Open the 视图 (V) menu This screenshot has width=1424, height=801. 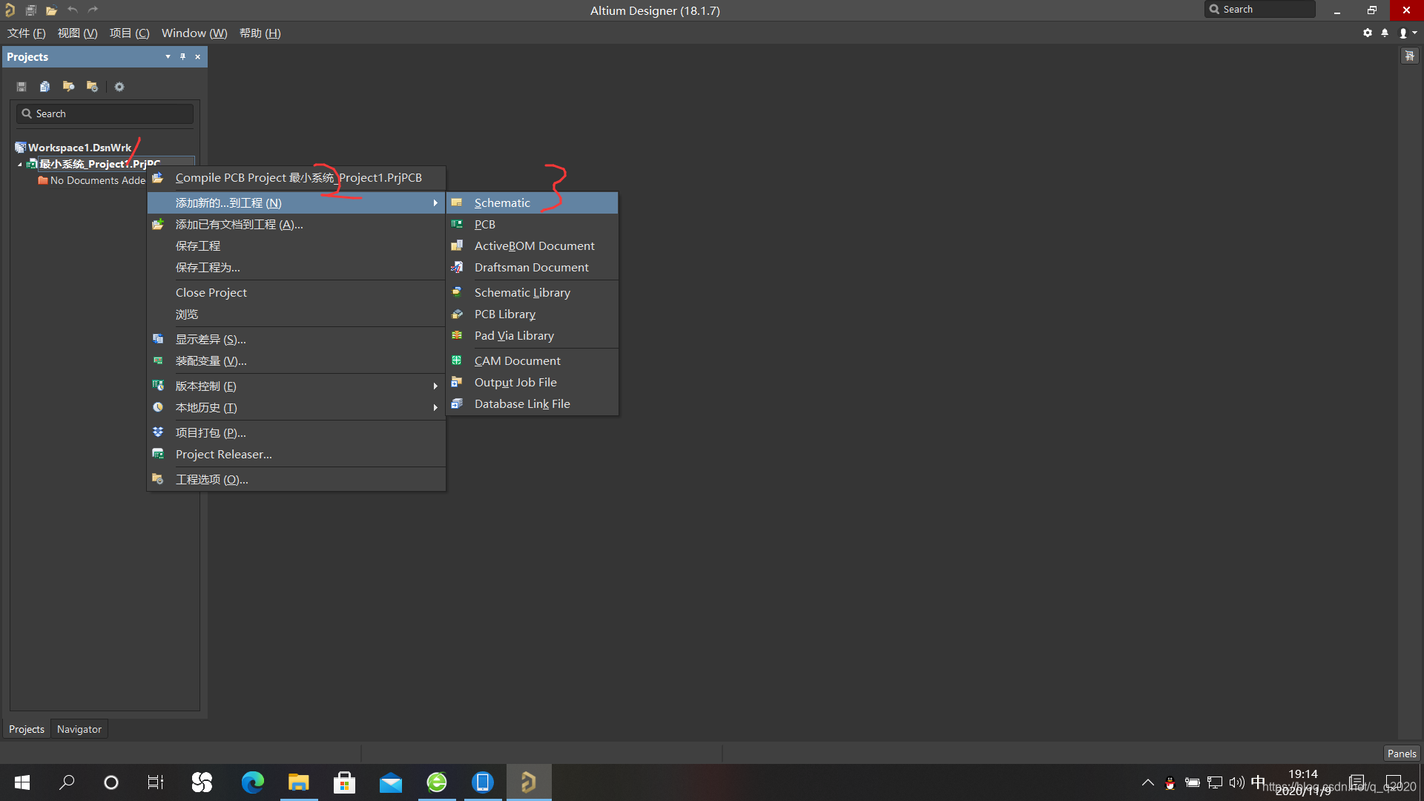78,33
